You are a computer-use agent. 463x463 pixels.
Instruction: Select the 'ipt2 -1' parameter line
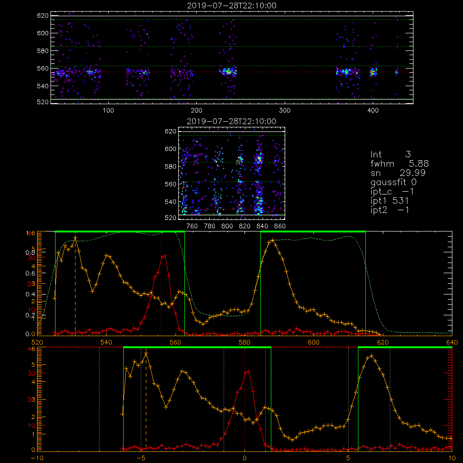[390, 210]
